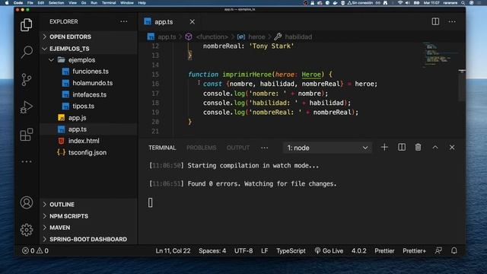Screen dimensions: 487x274
Task: Collapse the ejemplos folder
Action: click(88, 60)
